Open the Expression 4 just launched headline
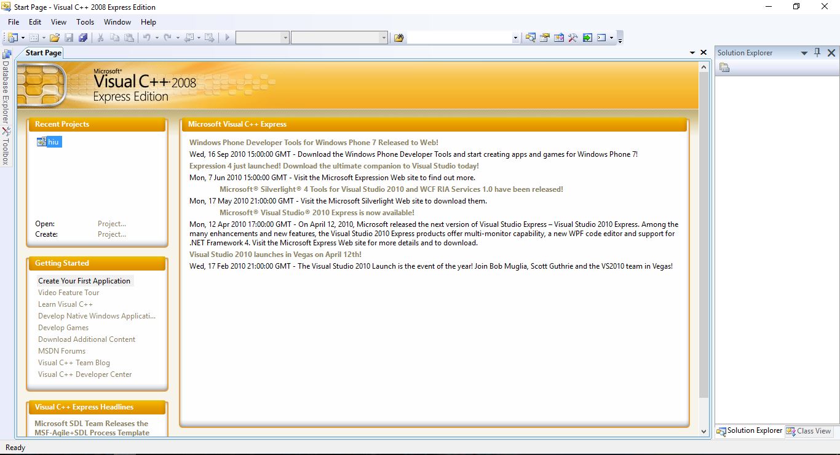Image resolution: width=840 pixels, height=455 pixels. coord(334,166)
